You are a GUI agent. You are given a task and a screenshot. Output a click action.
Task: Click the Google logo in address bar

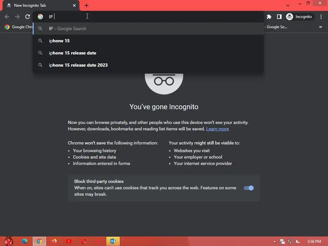(40, 17)
